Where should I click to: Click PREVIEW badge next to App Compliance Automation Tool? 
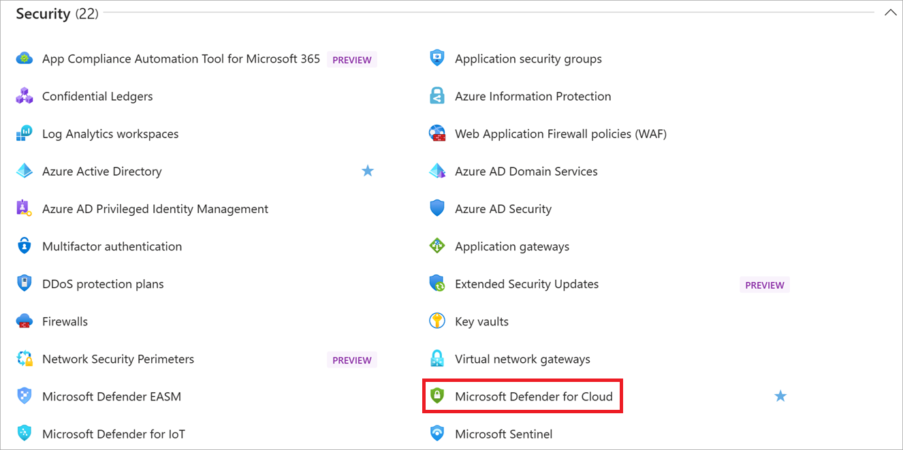click(352, 59)
